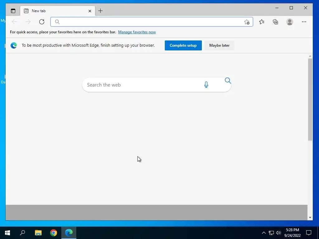Open taskbar search
The height and width of the screenshot is (239, 319).
[22, 233]
